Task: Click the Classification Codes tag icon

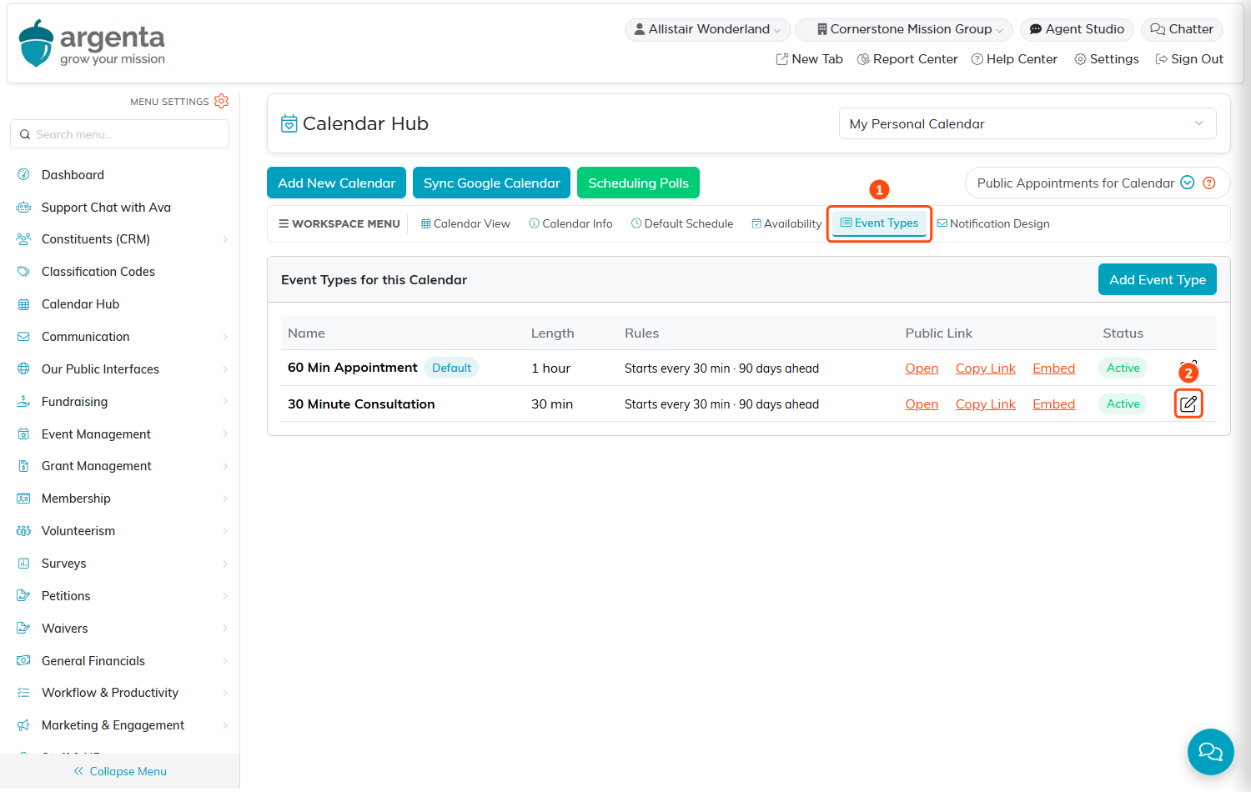Action: click(23, 272)
